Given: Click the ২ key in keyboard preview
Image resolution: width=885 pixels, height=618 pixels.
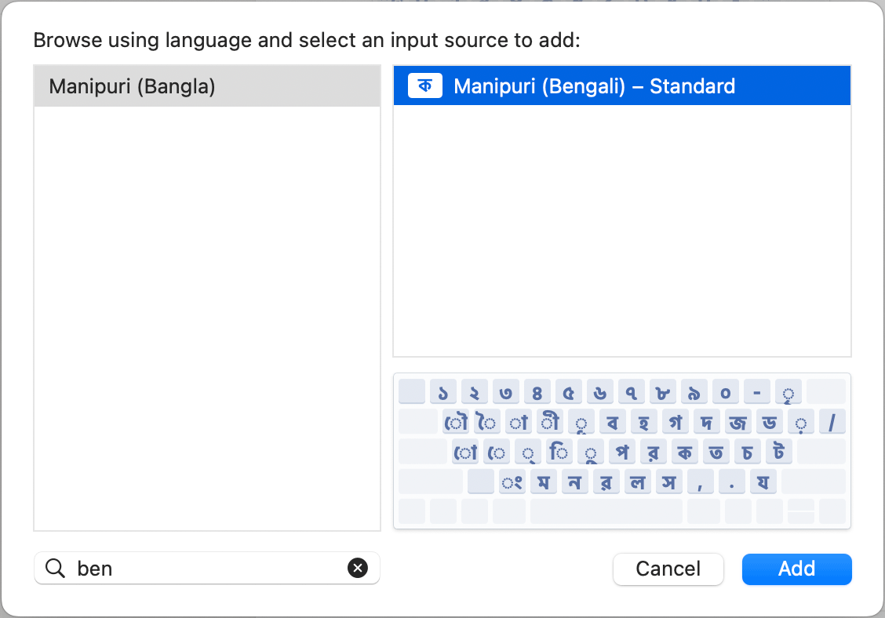Looking at the screenshot, I should point(474,391).
